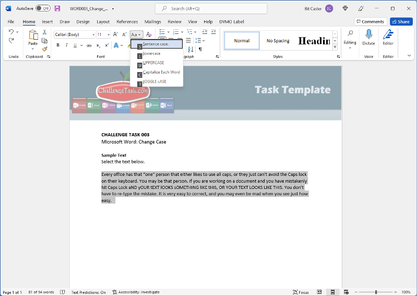Screen dimensions: 417x296
Task: Increase font size with the larger A icon
Action: coord(115,34)
